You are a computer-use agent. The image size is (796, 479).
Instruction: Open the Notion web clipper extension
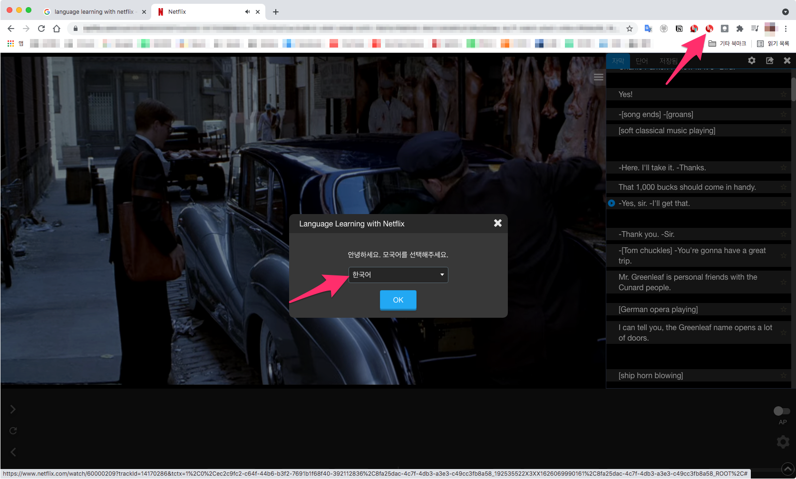(x=679, y=29)
